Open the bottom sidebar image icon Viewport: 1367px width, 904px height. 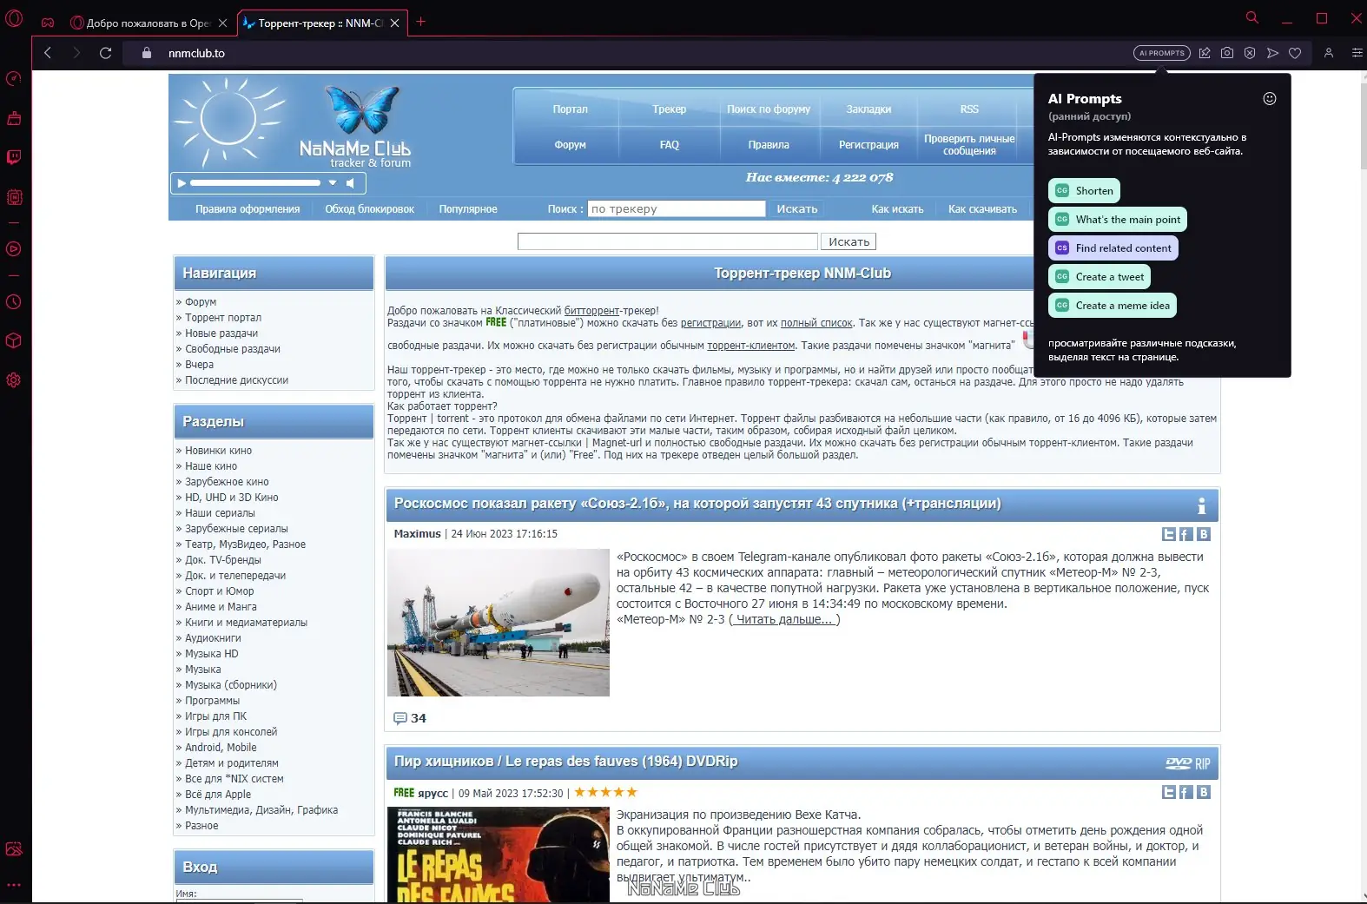pos(14,848)
